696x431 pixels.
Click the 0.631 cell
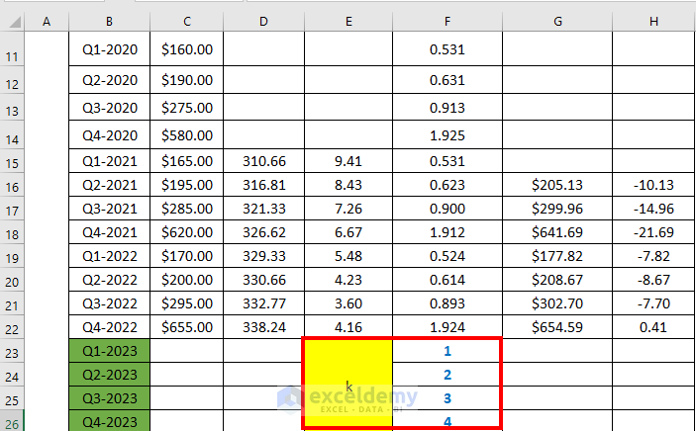[447, 80]
